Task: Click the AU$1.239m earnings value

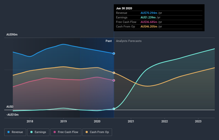Action: click(x=148, y=17)
